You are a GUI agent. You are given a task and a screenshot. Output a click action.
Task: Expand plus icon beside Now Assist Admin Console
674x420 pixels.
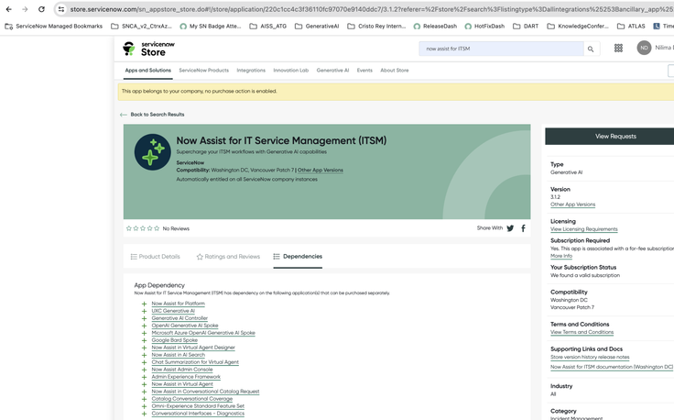144,370
